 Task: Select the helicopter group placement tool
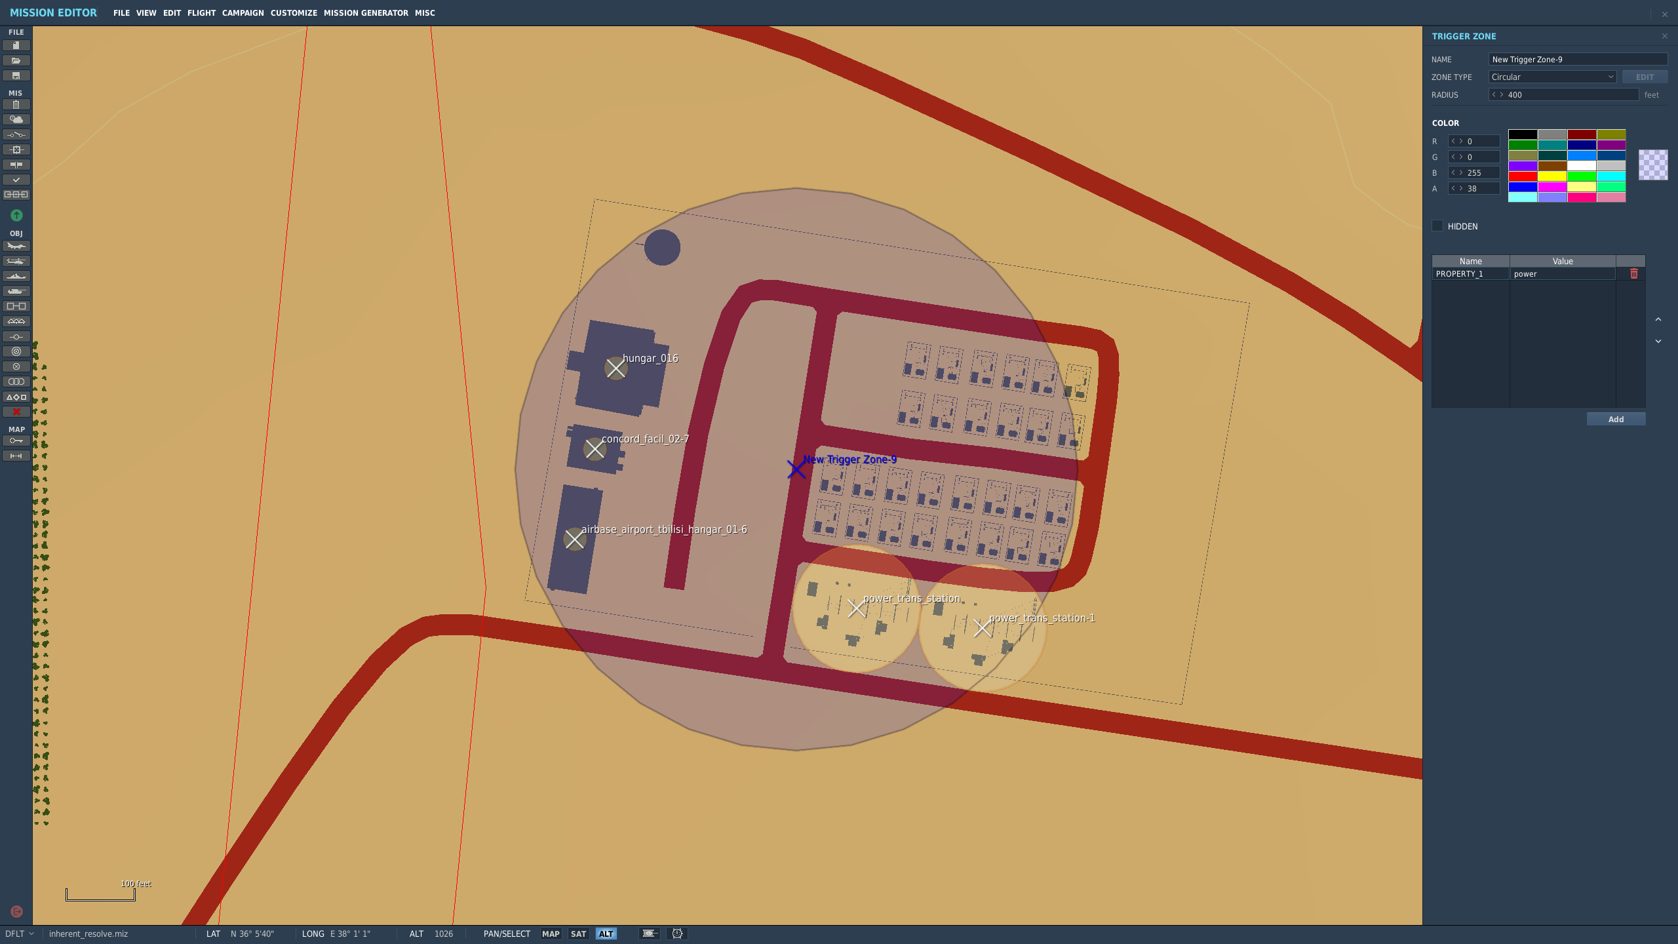pyautogui.click(x=16, y=261)
